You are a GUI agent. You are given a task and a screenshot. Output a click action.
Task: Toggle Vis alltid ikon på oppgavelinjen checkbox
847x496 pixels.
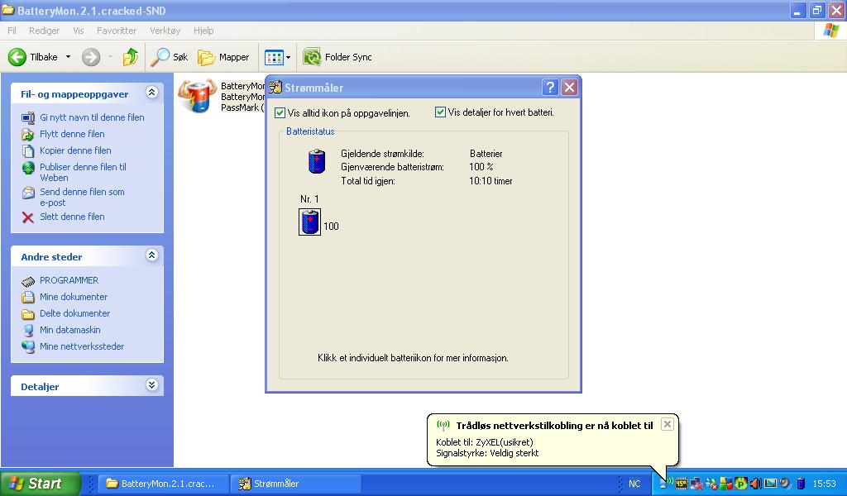280,112
